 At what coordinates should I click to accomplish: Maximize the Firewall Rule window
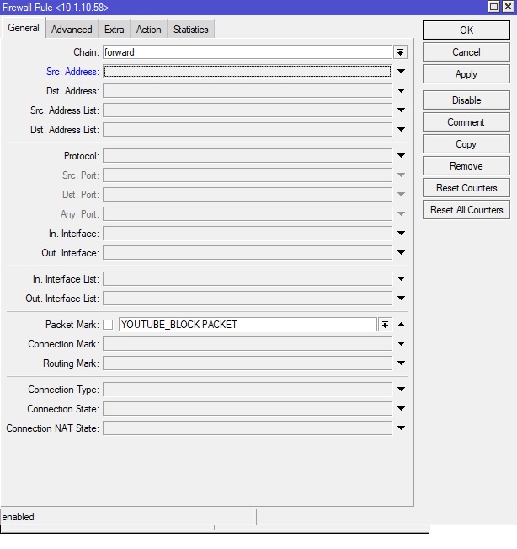pos(494,7)
